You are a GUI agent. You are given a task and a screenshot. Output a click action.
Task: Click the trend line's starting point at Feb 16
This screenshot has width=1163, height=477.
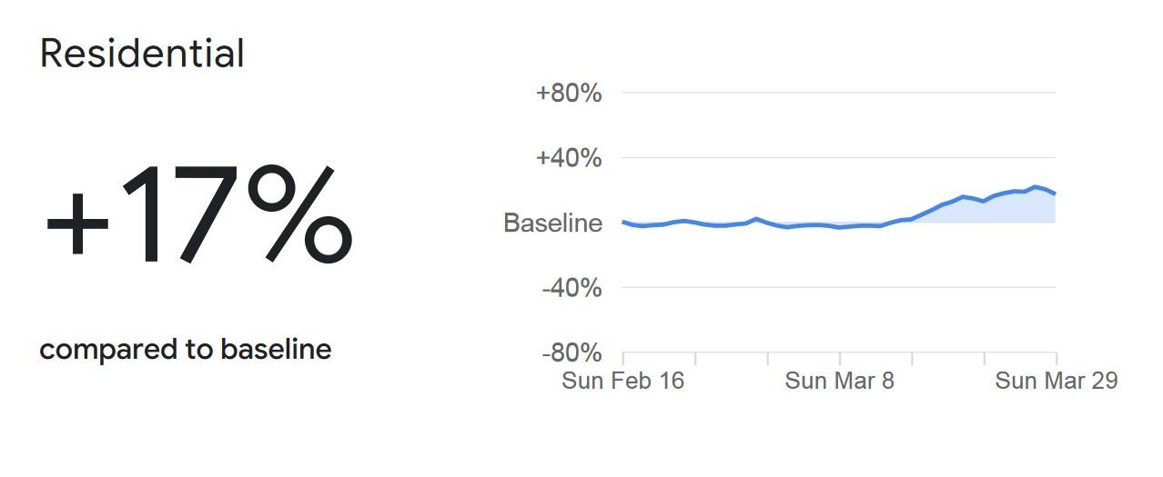click(x=623, y=221)
